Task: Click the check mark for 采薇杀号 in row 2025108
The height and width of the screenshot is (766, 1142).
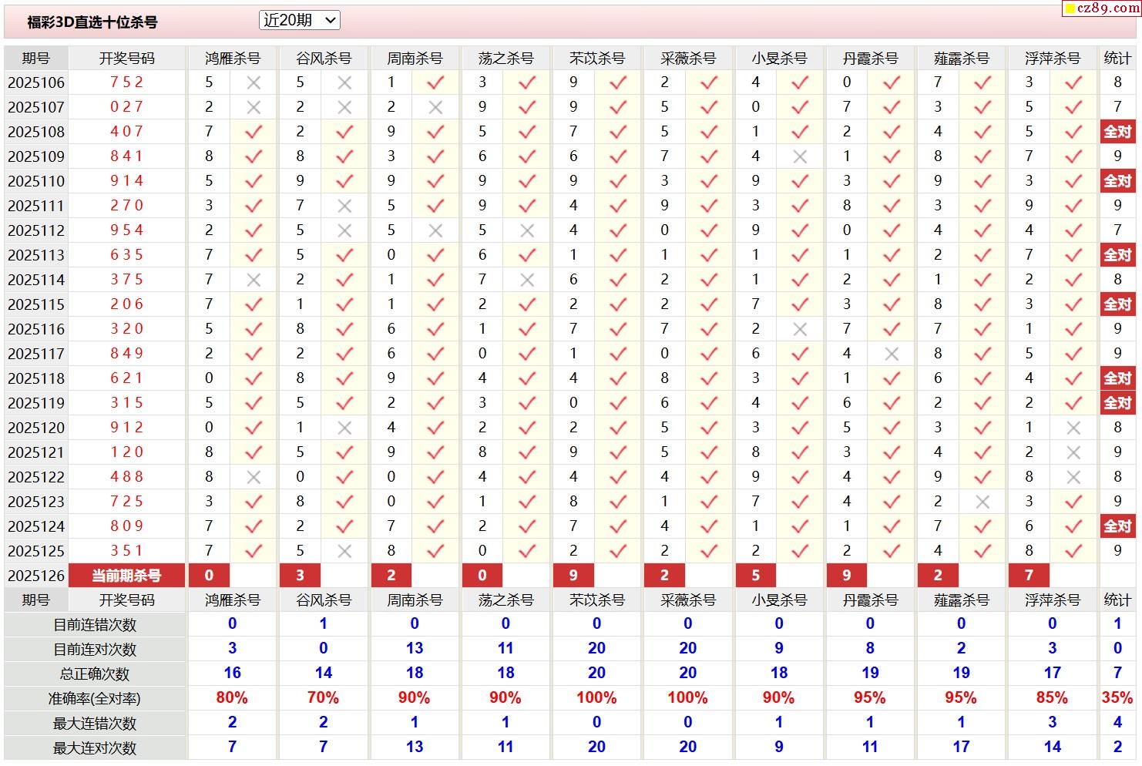Action: click(x=709, y=132)
